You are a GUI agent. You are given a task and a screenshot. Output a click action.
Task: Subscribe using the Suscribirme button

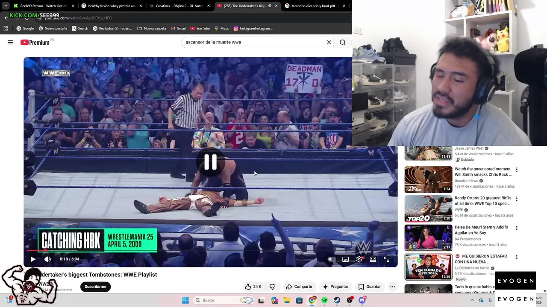pos(95,287)
